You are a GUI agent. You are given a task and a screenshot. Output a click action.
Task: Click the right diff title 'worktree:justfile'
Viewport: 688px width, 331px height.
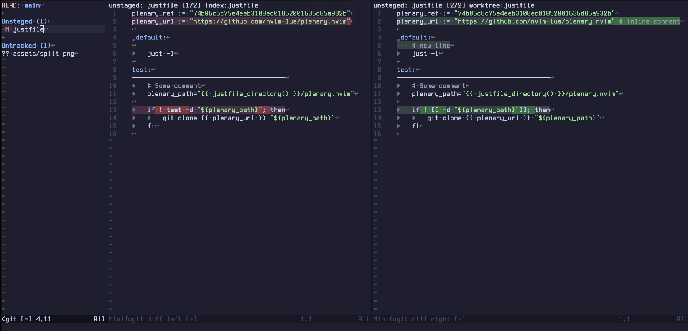coord(502,5)
